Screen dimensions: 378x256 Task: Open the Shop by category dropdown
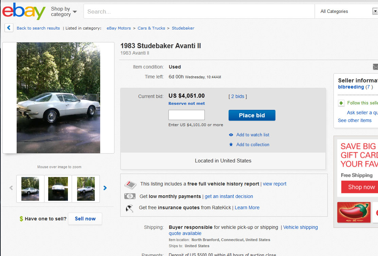[x=64, y=12]
